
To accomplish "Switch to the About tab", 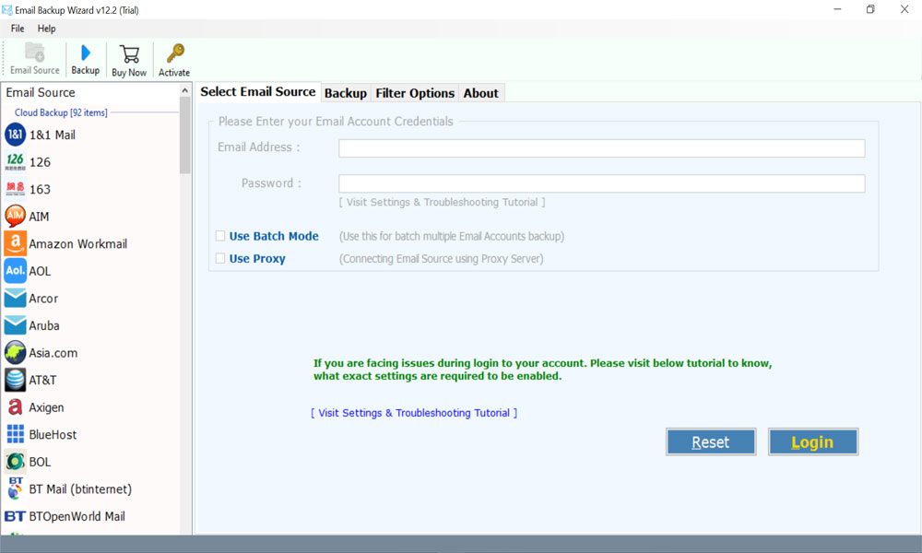I will 480,92.
